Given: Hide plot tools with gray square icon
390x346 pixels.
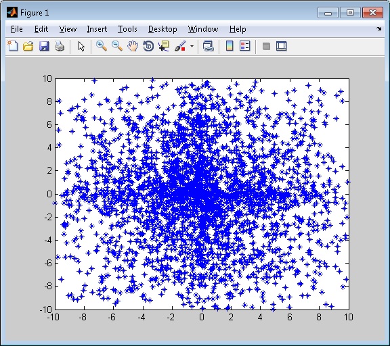Looking at the screenshot, I should (x=266, y=46).
